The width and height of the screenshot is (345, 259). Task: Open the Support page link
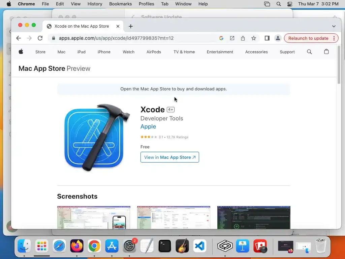tap(287, 52)
